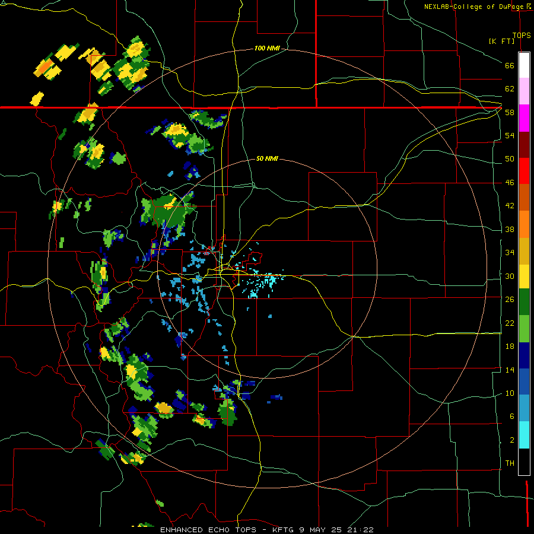Click the light blue legend swatch

click(524, 408)
